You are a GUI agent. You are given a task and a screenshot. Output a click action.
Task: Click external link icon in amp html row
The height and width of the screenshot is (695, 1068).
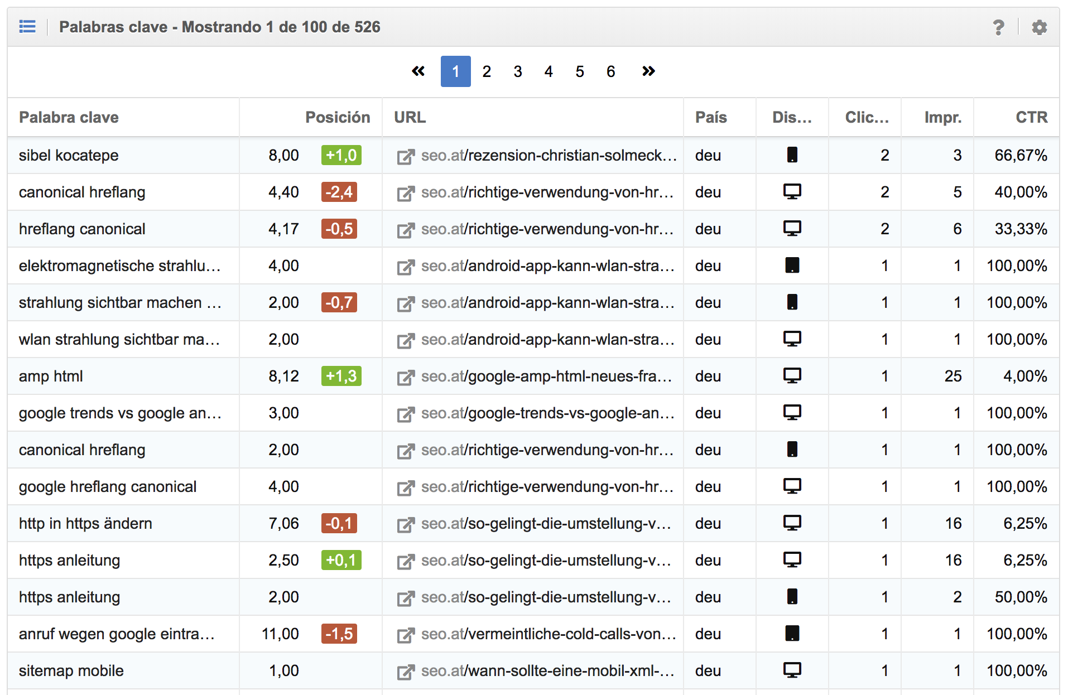(x=405, y=377)
